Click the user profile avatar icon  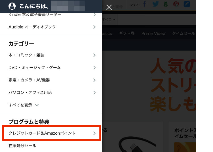pos(12,6)
